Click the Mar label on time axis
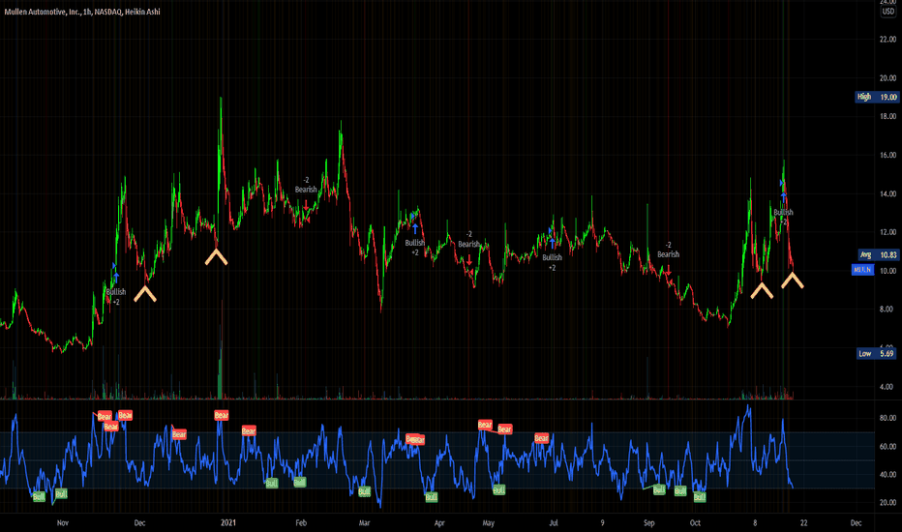The width and height of the screenshot is (902, 532). [x=364, y=522]
